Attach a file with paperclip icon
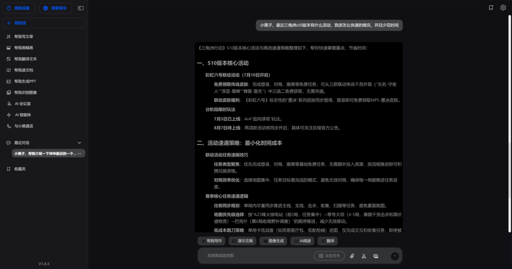 [x=352, y=256]
